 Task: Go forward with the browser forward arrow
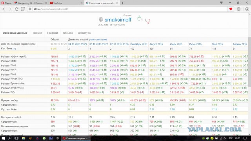(10, 9)
